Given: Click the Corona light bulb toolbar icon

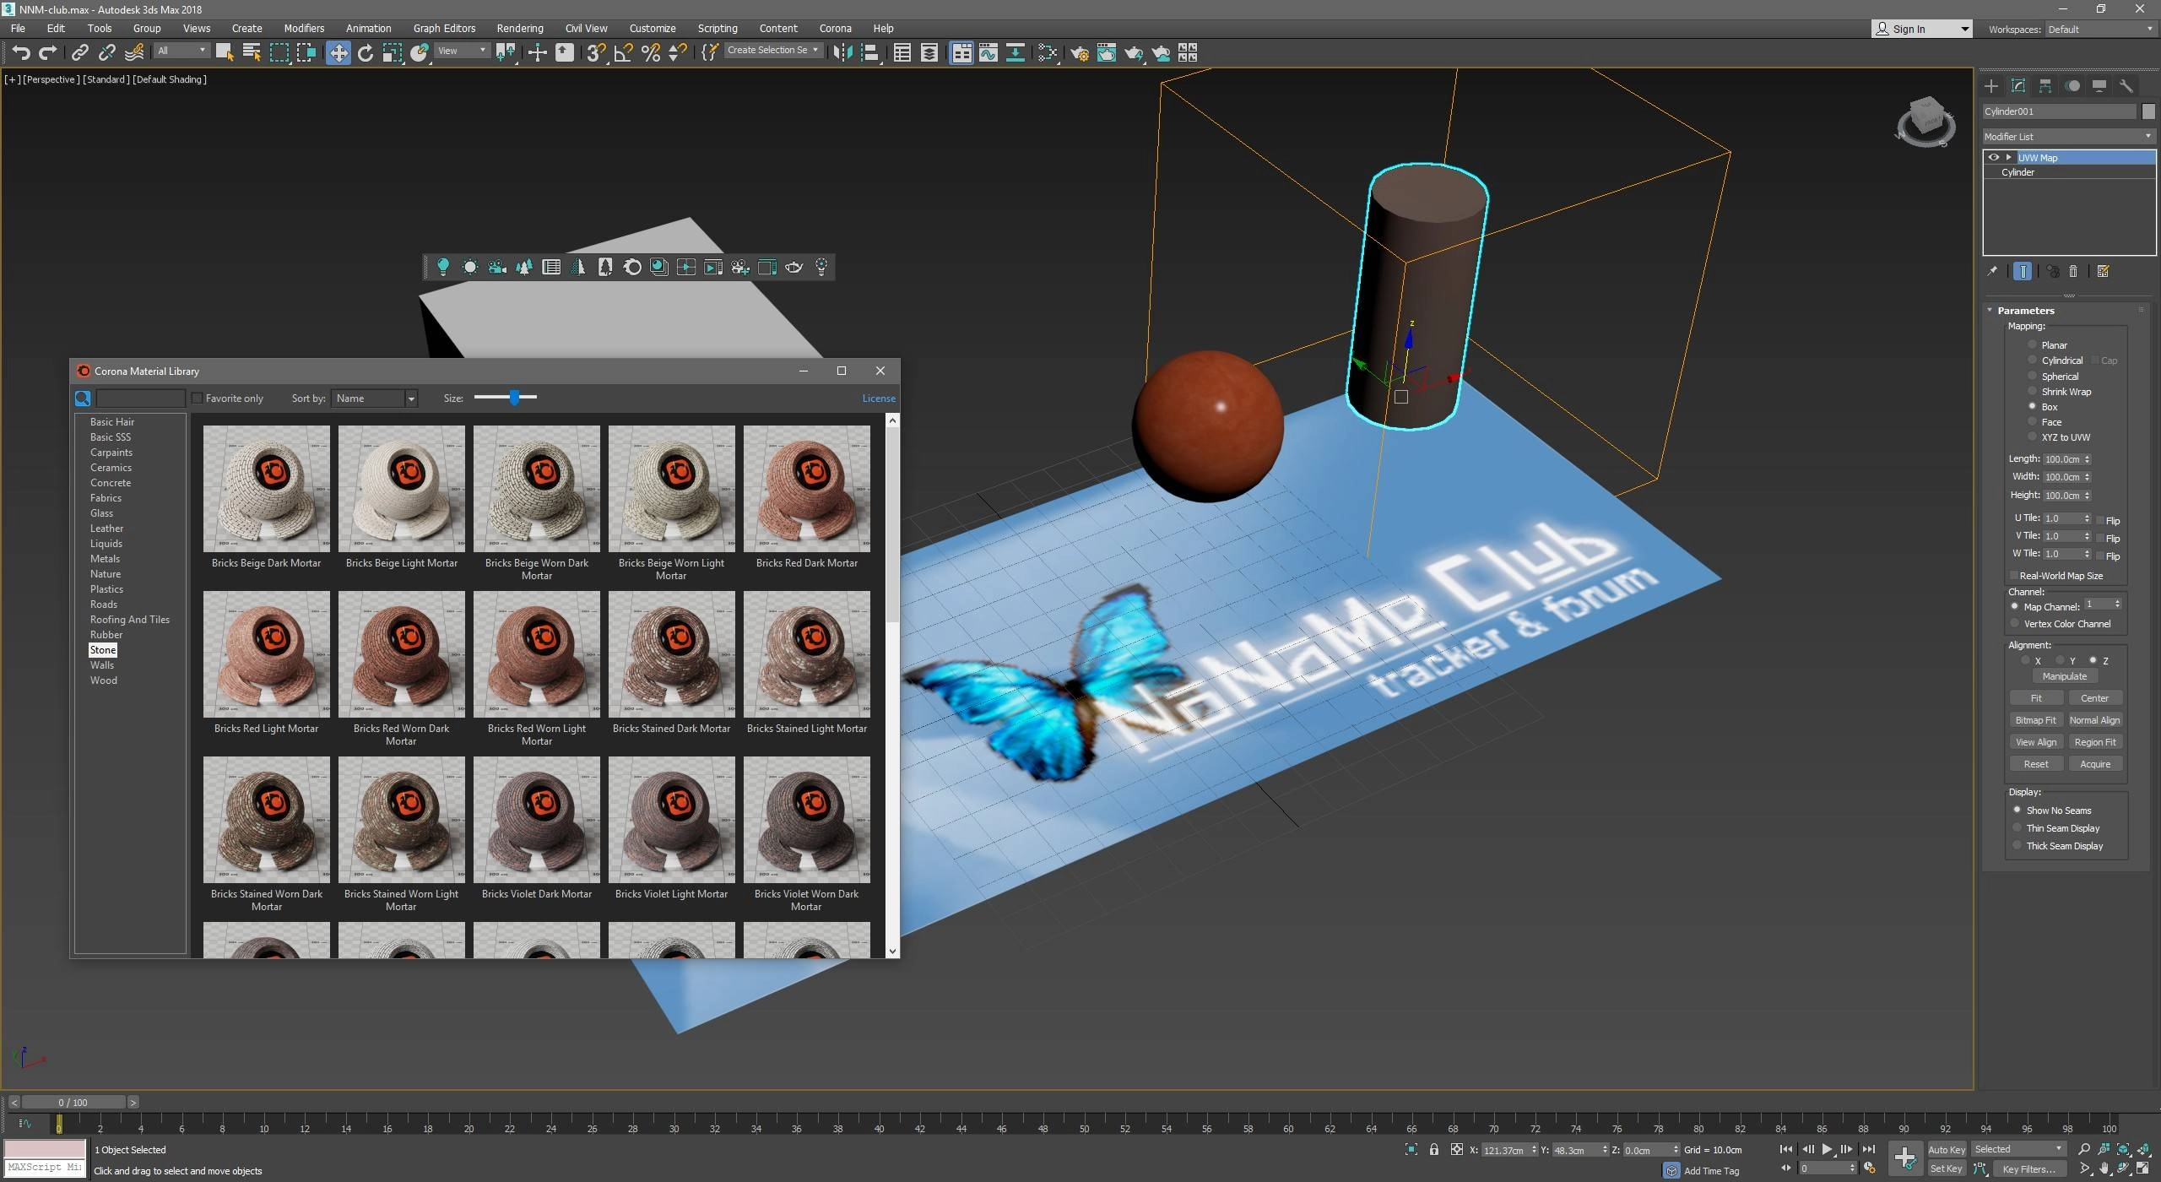Looking at the screenshot, I should pos(442,268).
